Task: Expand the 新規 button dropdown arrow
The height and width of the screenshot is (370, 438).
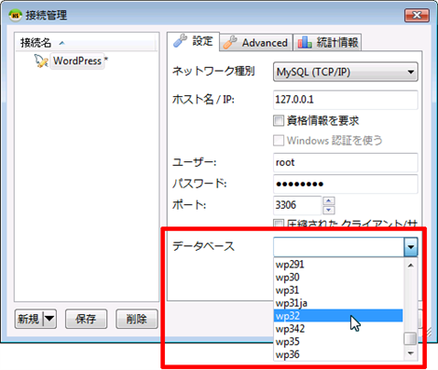Action: pos(49,319)
